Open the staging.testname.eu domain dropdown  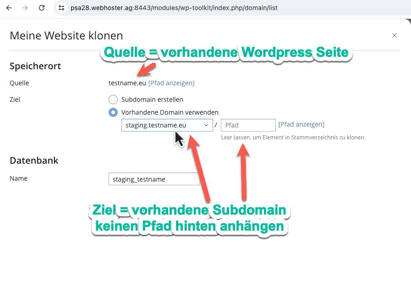pyautogui.click(x=167, y=125)
